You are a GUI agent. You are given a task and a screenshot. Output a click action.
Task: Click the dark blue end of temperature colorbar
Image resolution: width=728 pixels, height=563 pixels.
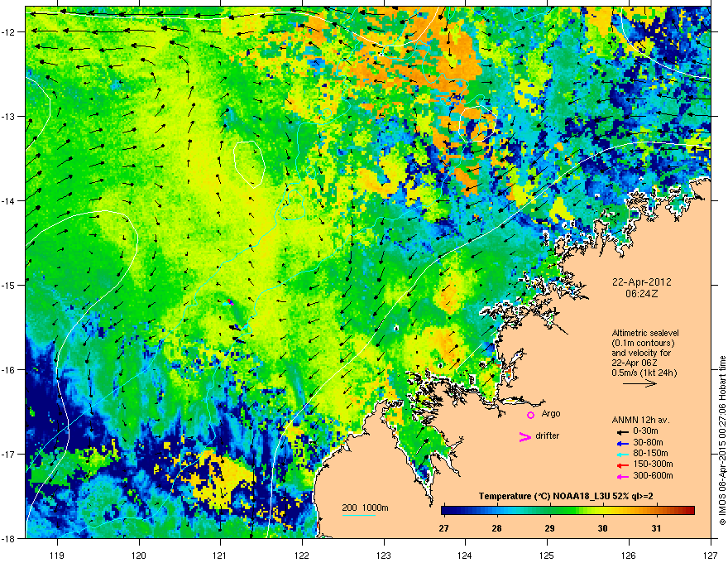click(x=446, y=511)
